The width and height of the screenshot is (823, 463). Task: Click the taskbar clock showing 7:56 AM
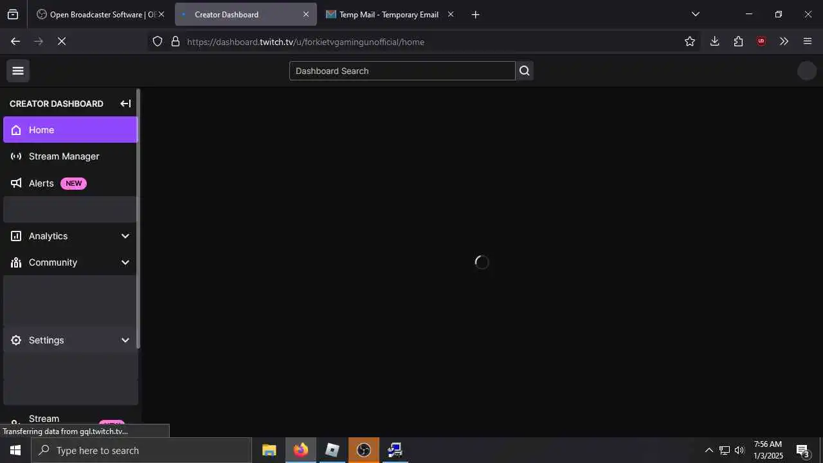coord(768,450)
